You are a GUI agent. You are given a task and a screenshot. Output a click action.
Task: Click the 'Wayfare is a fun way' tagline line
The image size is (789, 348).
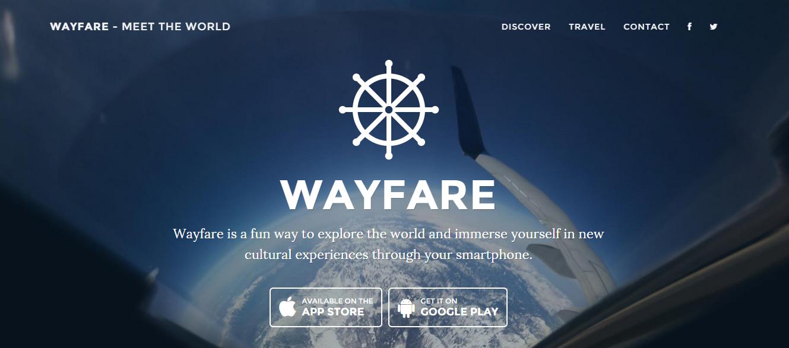[389, 234]
